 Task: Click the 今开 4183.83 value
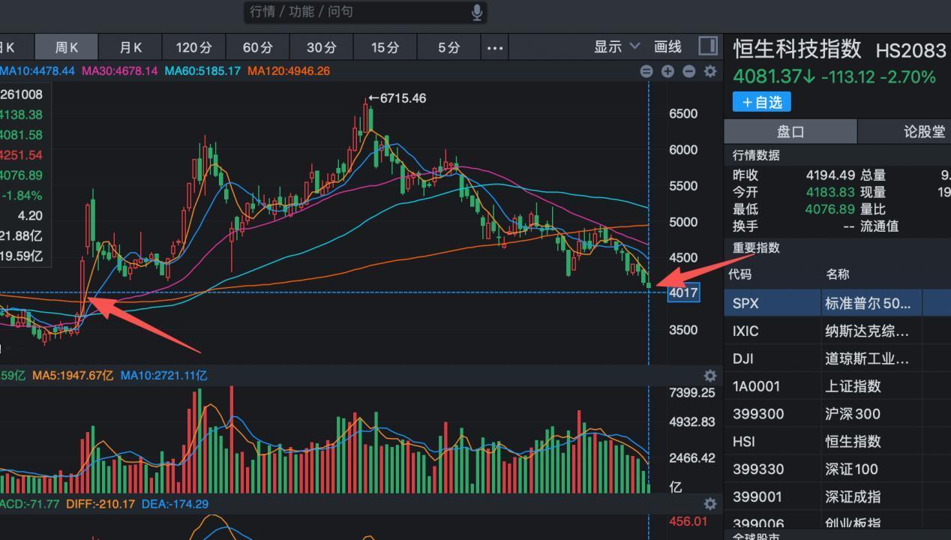tap(830, 192)
